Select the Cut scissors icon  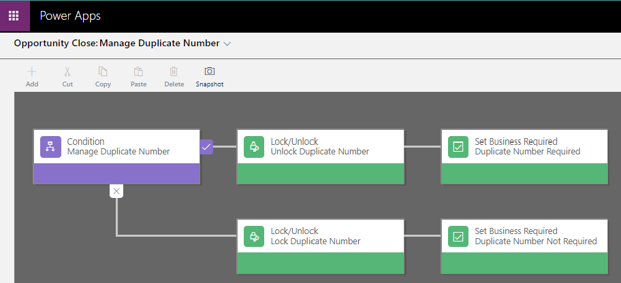(67, 71)
